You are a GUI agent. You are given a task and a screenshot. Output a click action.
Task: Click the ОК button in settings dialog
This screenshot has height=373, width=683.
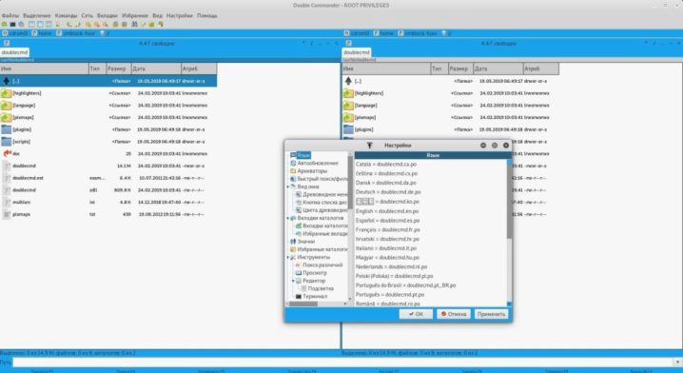tap(416, 314)
